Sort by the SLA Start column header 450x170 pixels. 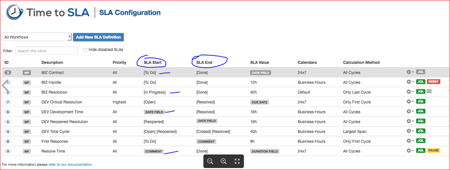[153, 62]
